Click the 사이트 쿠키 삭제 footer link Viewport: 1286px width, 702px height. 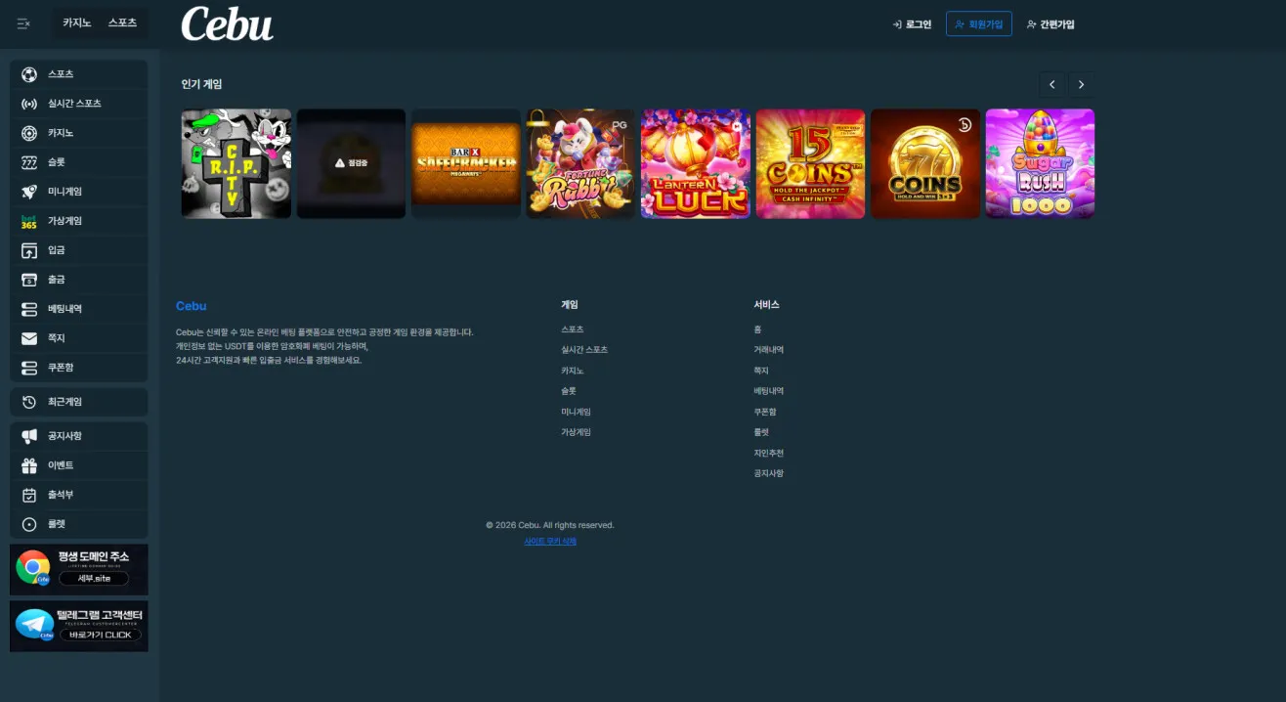[x=550, y=542]
